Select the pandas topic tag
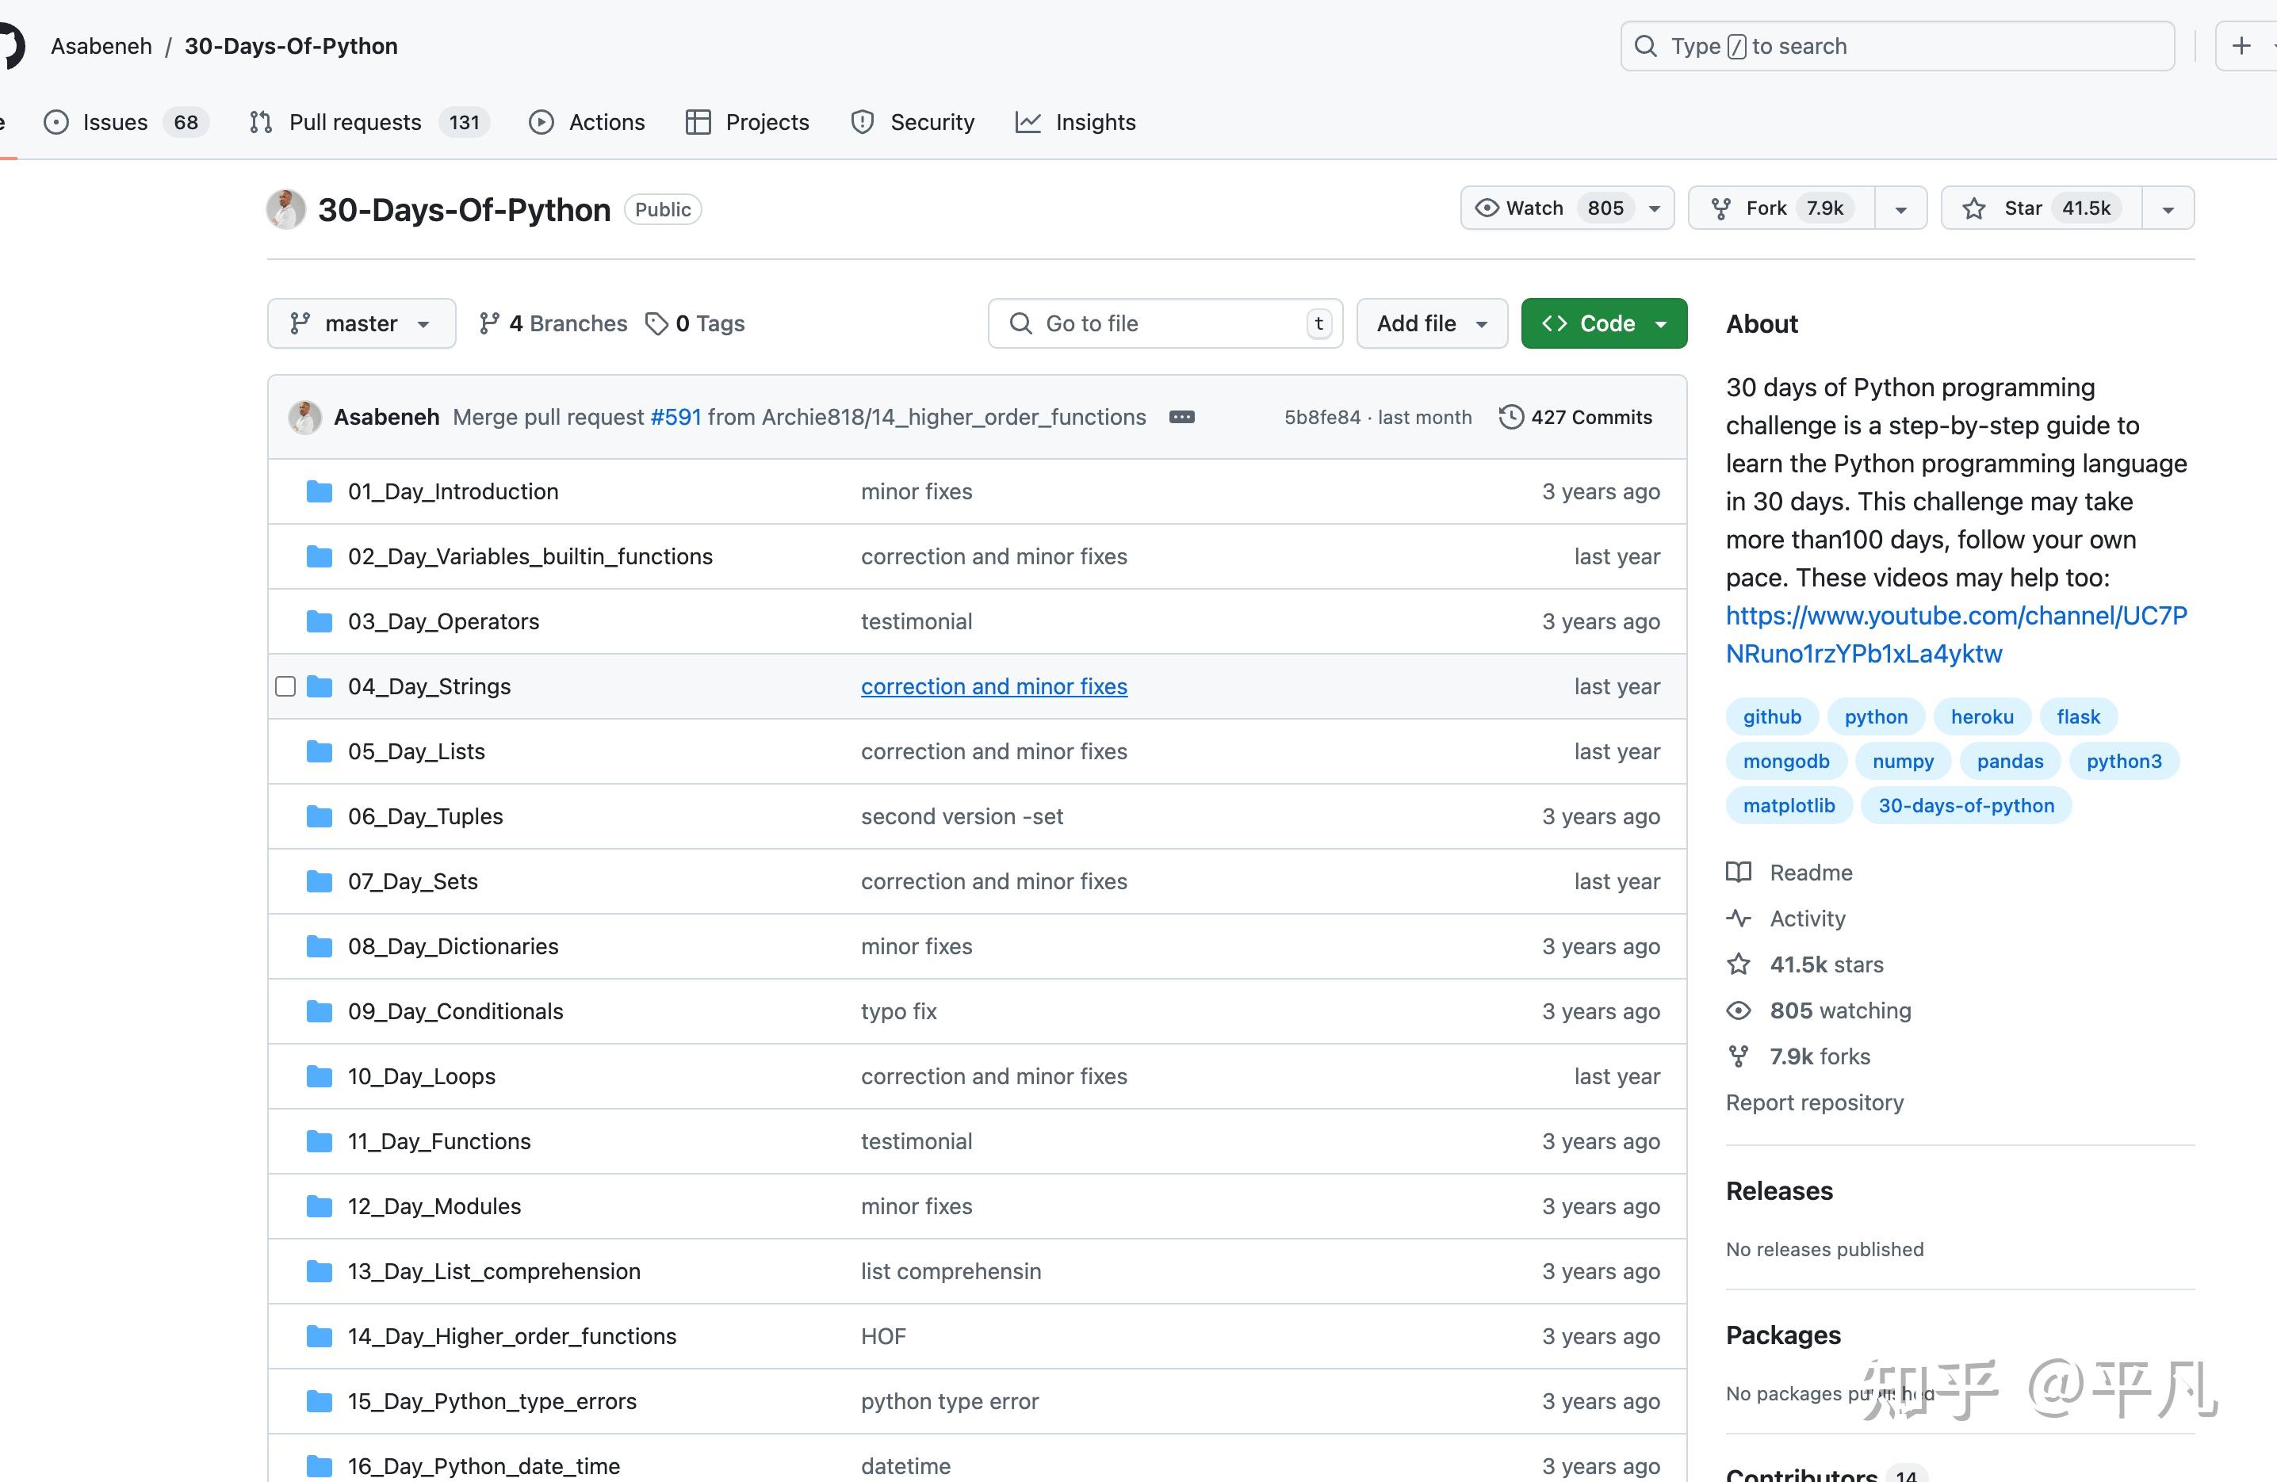The image size is (2277, 1482). pyautogui.click(x=2010, y=761)
